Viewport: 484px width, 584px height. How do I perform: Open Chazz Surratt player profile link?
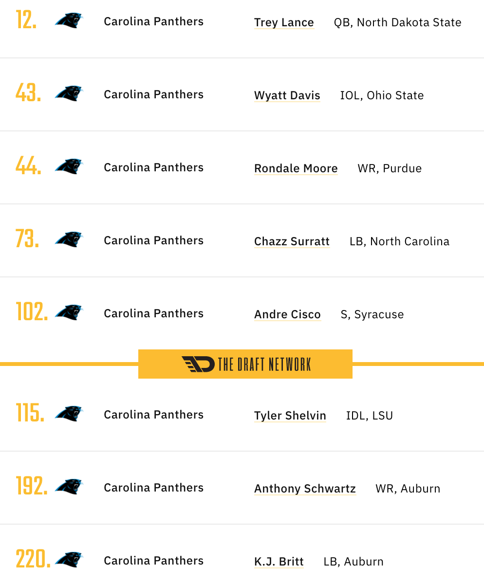(292, 241)
